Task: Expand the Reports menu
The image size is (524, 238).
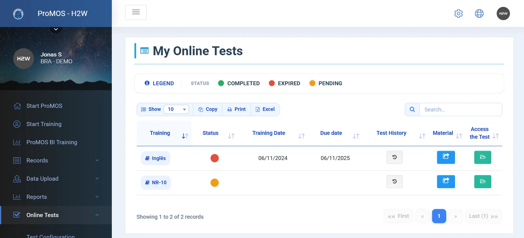Action: click(x=56, y=197)
